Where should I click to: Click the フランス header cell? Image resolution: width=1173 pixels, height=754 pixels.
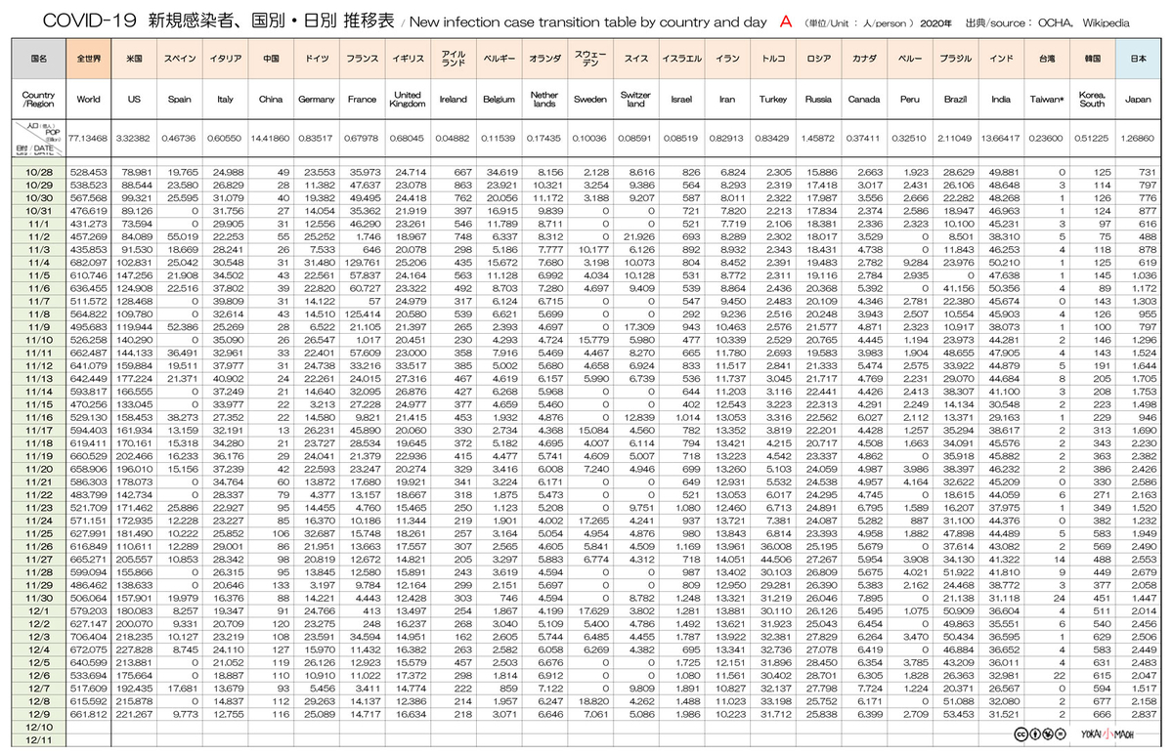click(363, 59)
